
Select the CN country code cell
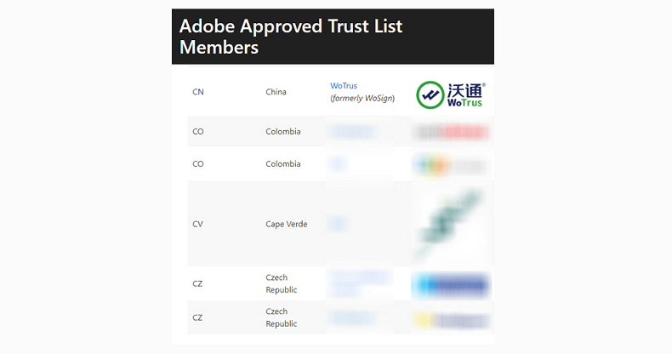click(198, 92)
